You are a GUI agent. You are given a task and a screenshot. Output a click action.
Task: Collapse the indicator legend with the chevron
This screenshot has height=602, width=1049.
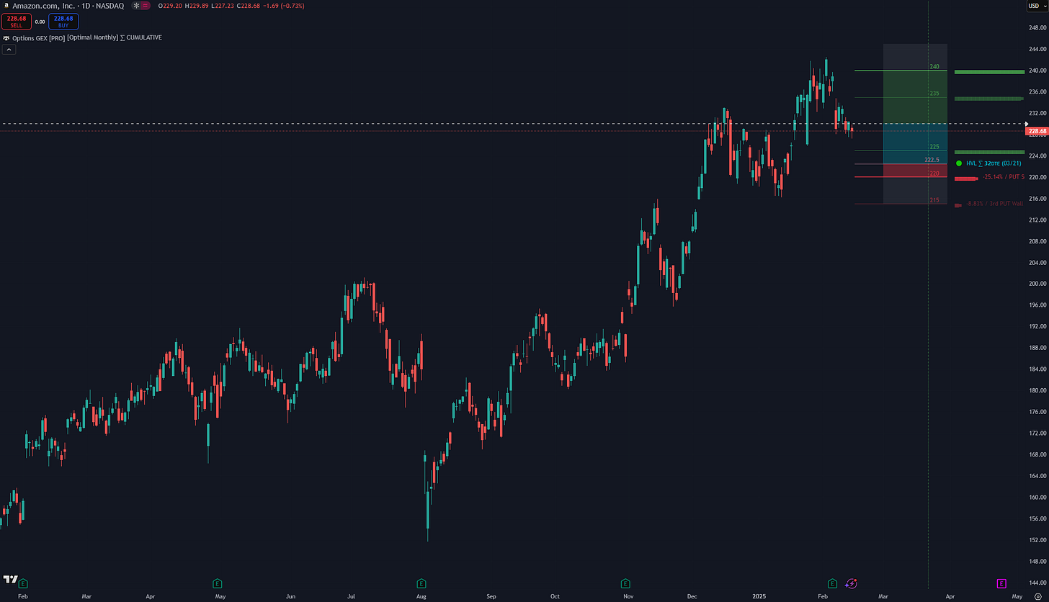coord(9,50)
